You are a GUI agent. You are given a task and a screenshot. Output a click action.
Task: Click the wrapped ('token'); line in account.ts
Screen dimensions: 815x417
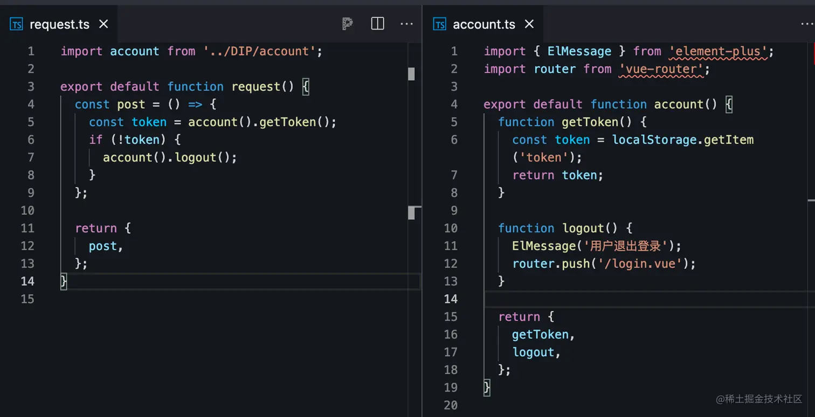click(x=548, y=157)
